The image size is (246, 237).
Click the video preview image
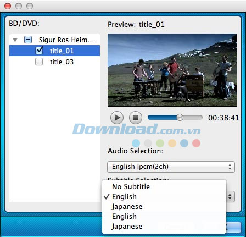click(172, 70)
